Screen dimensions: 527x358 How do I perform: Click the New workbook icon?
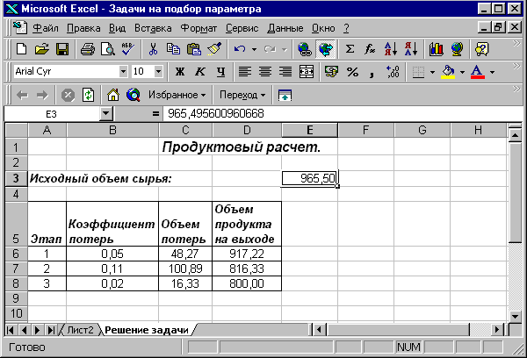click(21, 49)
